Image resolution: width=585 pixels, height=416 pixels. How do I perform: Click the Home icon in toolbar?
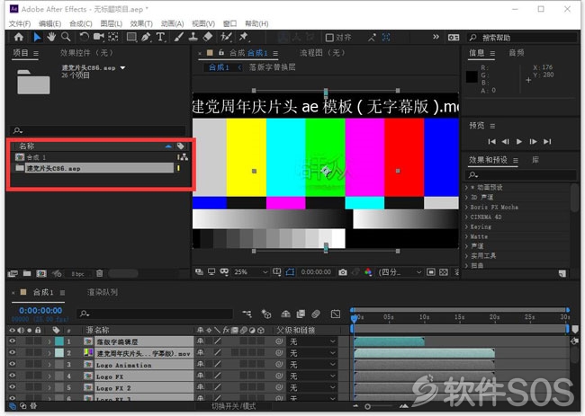pos(18,37)
